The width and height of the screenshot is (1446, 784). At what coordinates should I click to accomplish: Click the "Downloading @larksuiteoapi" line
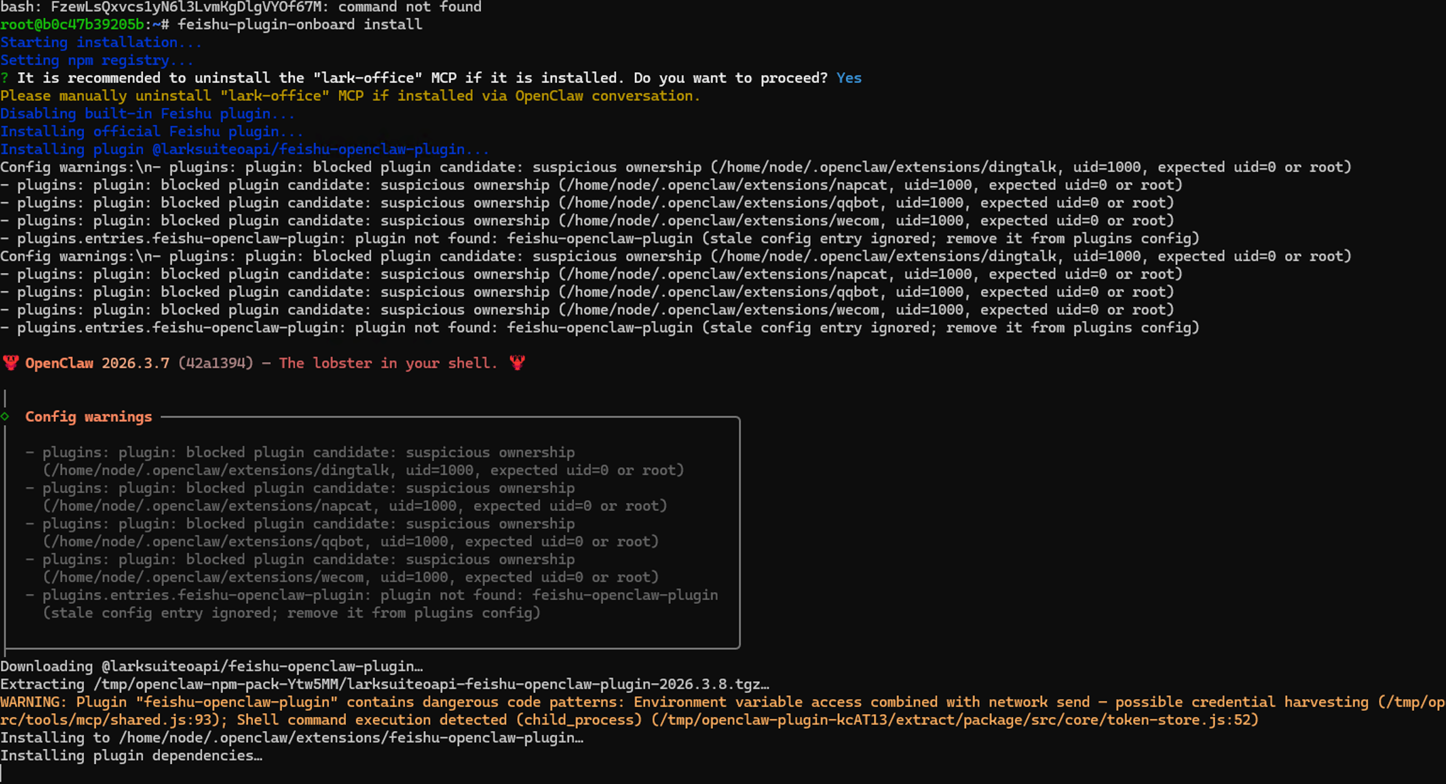click(x=211, y=667)
